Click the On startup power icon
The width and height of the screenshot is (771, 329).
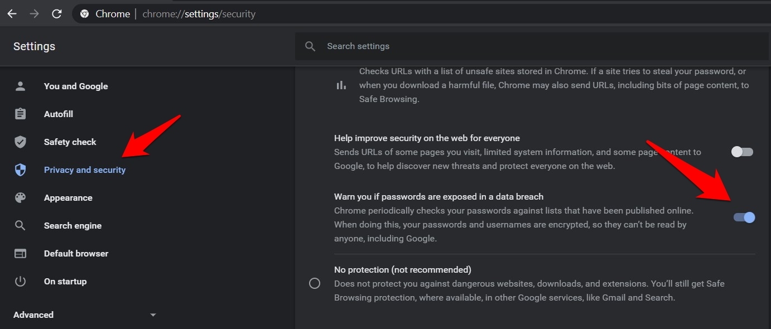[x=21, y=282]
